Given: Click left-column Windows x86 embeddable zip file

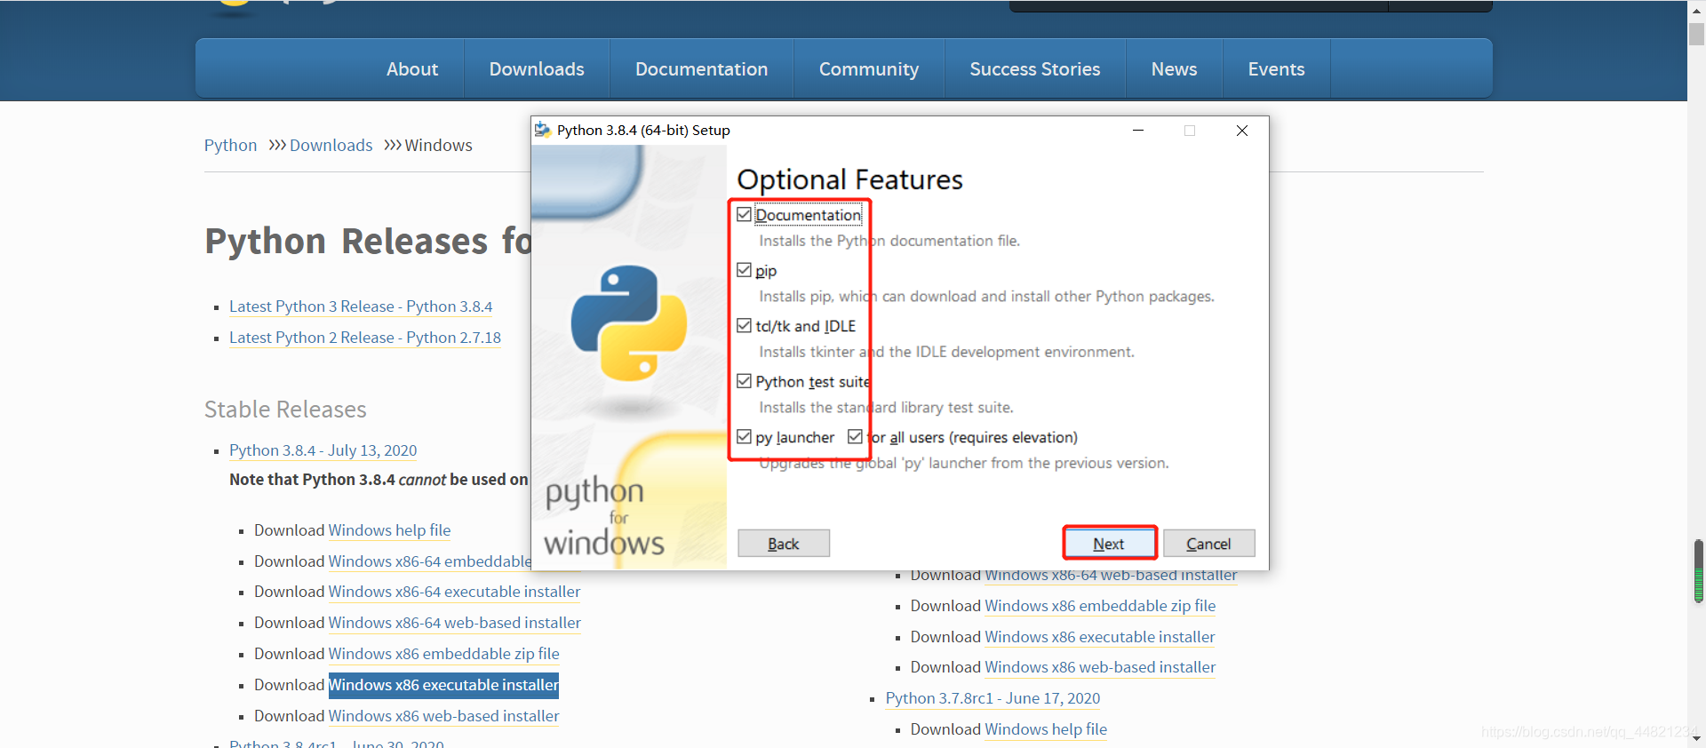Looking at the screenshot, I should 443,654.
